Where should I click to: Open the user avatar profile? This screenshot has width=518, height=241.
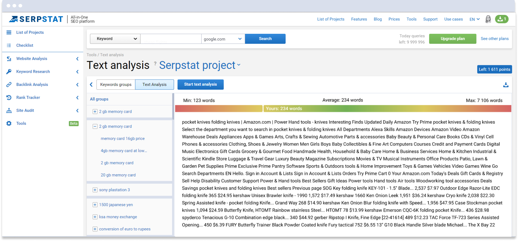488,19
